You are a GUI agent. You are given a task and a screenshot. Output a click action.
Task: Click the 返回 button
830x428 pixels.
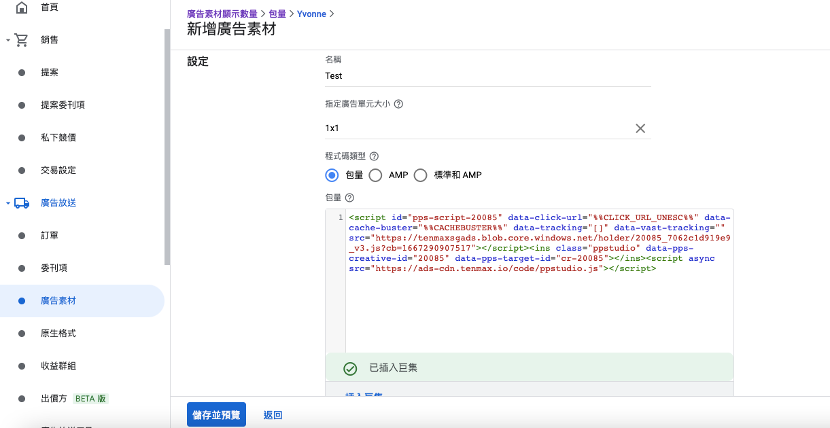tap(273, 415)
